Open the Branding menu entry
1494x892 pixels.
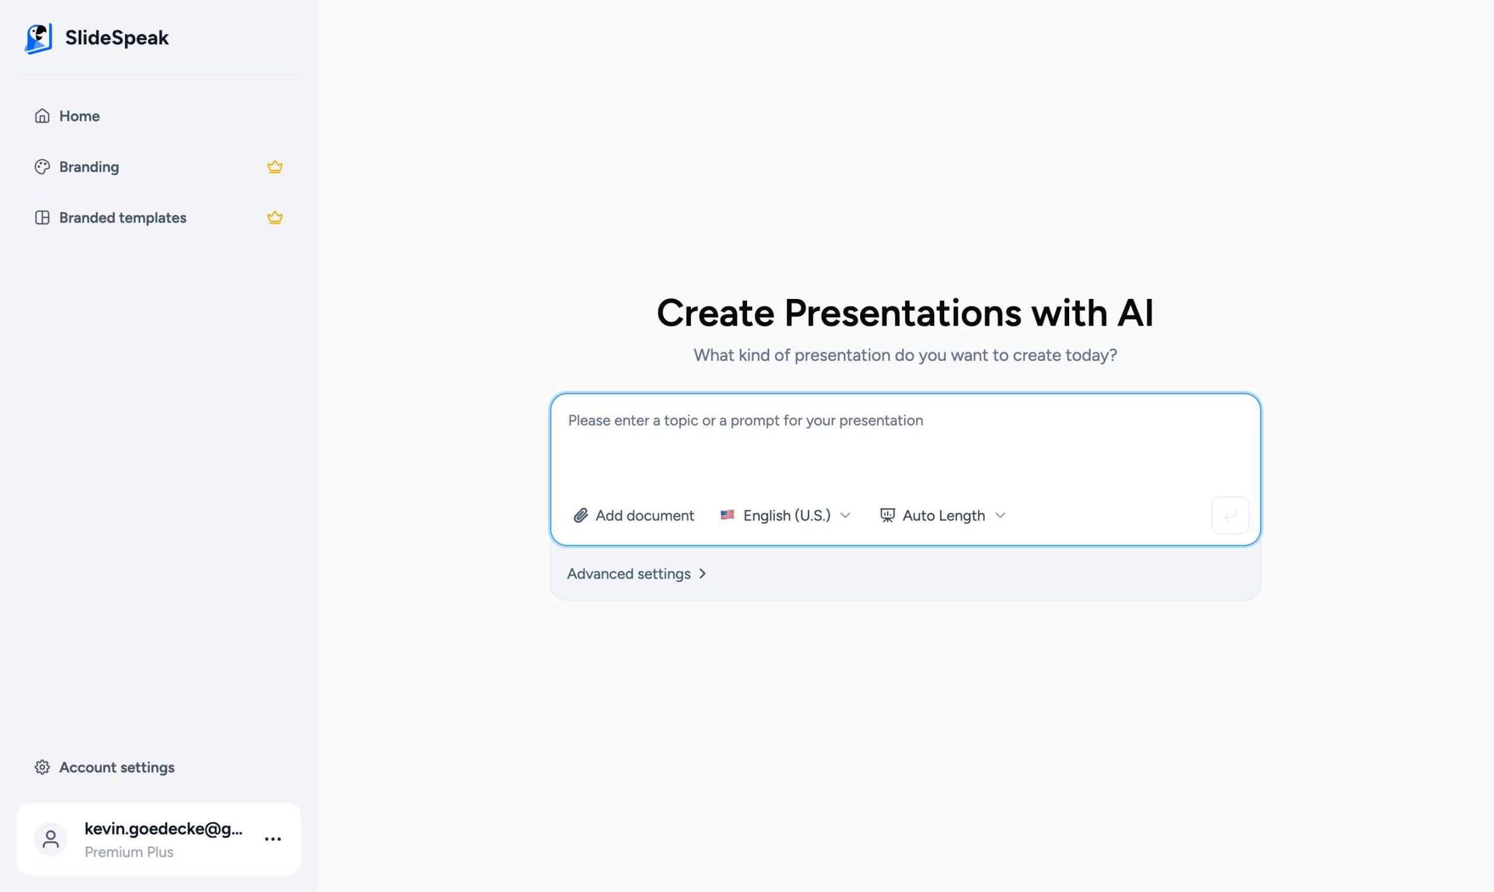[89, 166]
